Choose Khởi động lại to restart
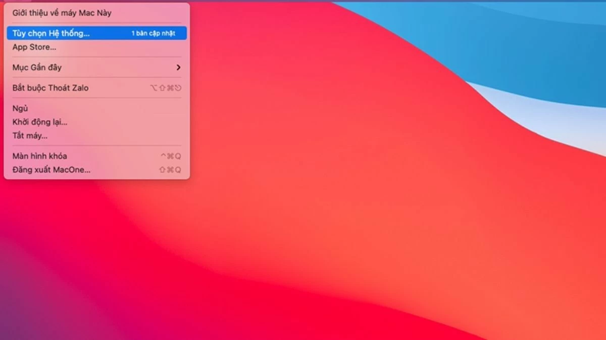This screenshot has width=606, height=340. (40, 122)
